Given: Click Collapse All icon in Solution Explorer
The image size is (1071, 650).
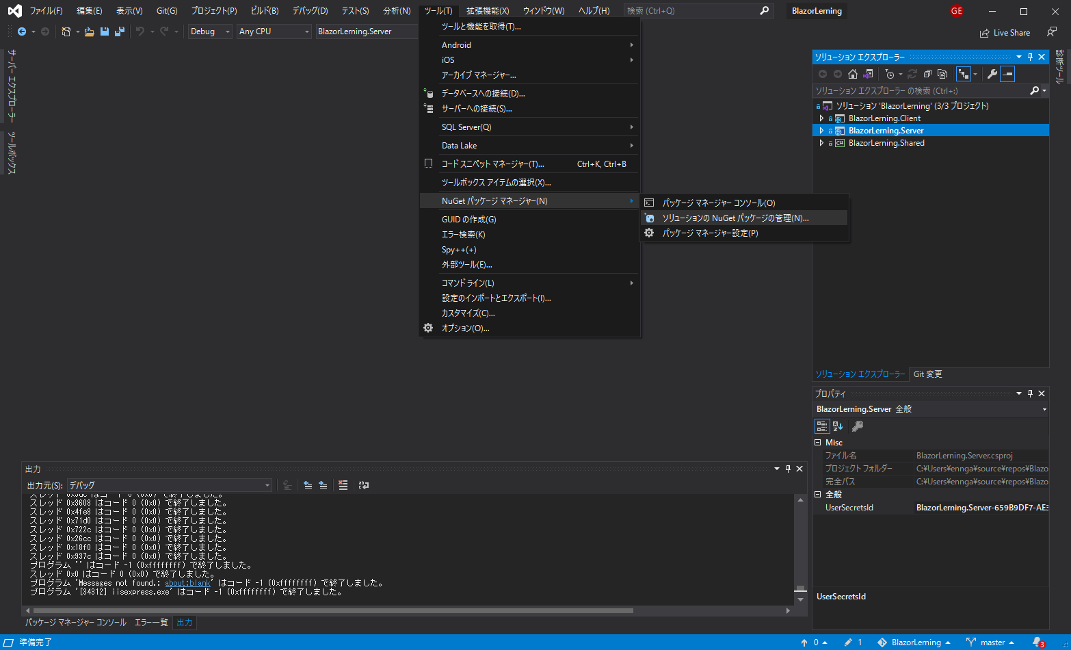Looking at the screenshot, I should coord(927,74).
